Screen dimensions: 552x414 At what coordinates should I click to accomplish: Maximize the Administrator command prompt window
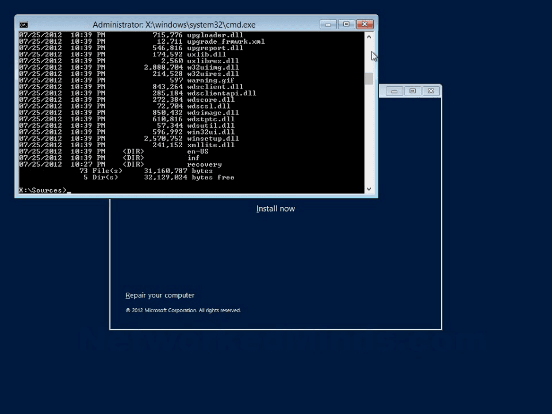point(346,24)
